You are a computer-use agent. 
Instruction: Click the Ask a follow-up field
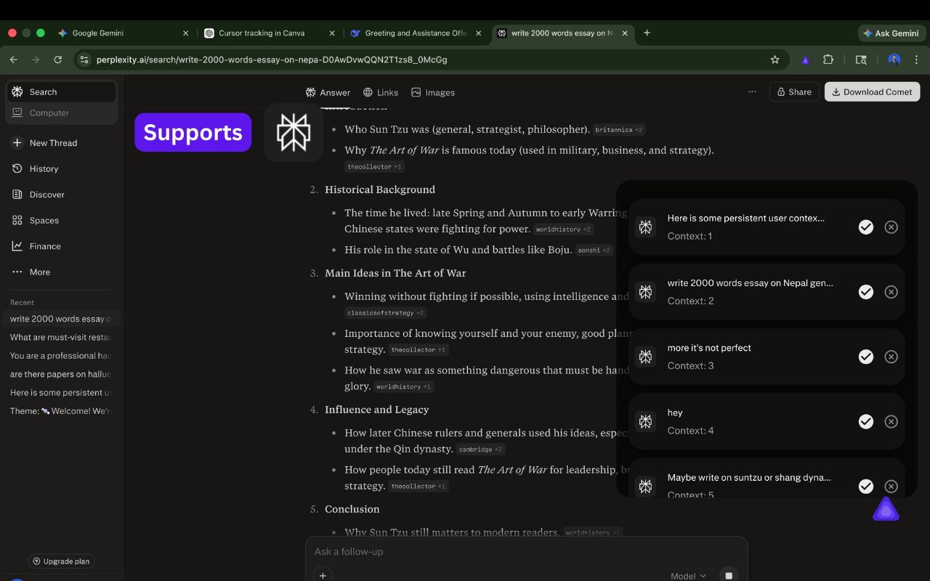pyautogui.click(x=526, y=552)
